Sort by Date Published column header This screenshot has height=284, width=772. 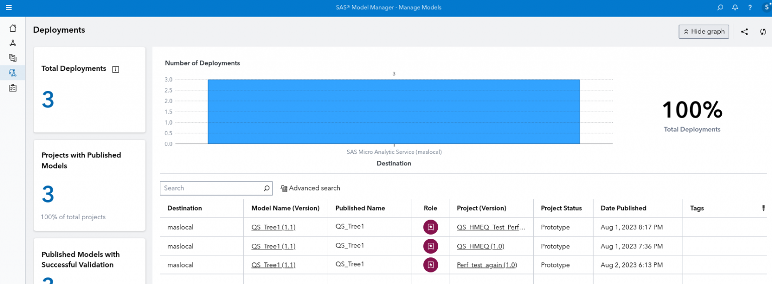point(623,208)
